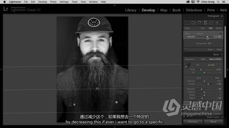Hide the right panel group arrow
This screenshot has width=229, height=128.
click(x=228, y=69)
